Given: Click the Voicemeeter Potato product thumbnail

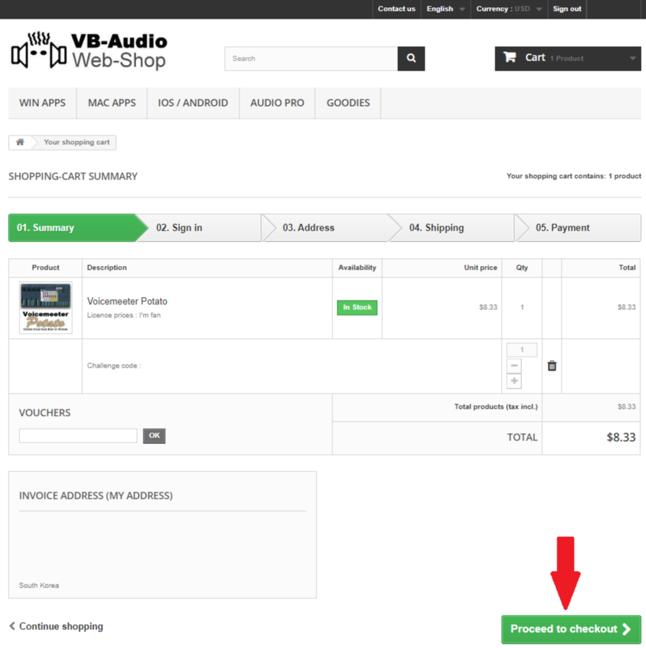Looking at the screenshot, I should click(45, 308).
